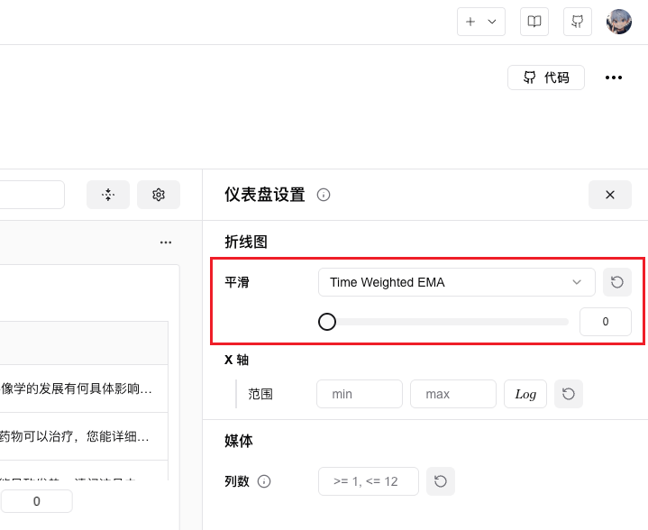The height and width of the screenshot is (530, 648).
Task: Click the GitHub icon in top bar
Action: pos(578,22)
